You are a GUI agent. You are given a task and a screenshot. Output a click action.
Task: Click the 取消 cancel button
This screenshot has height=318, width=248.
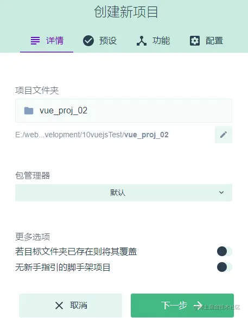coord(71,306)
